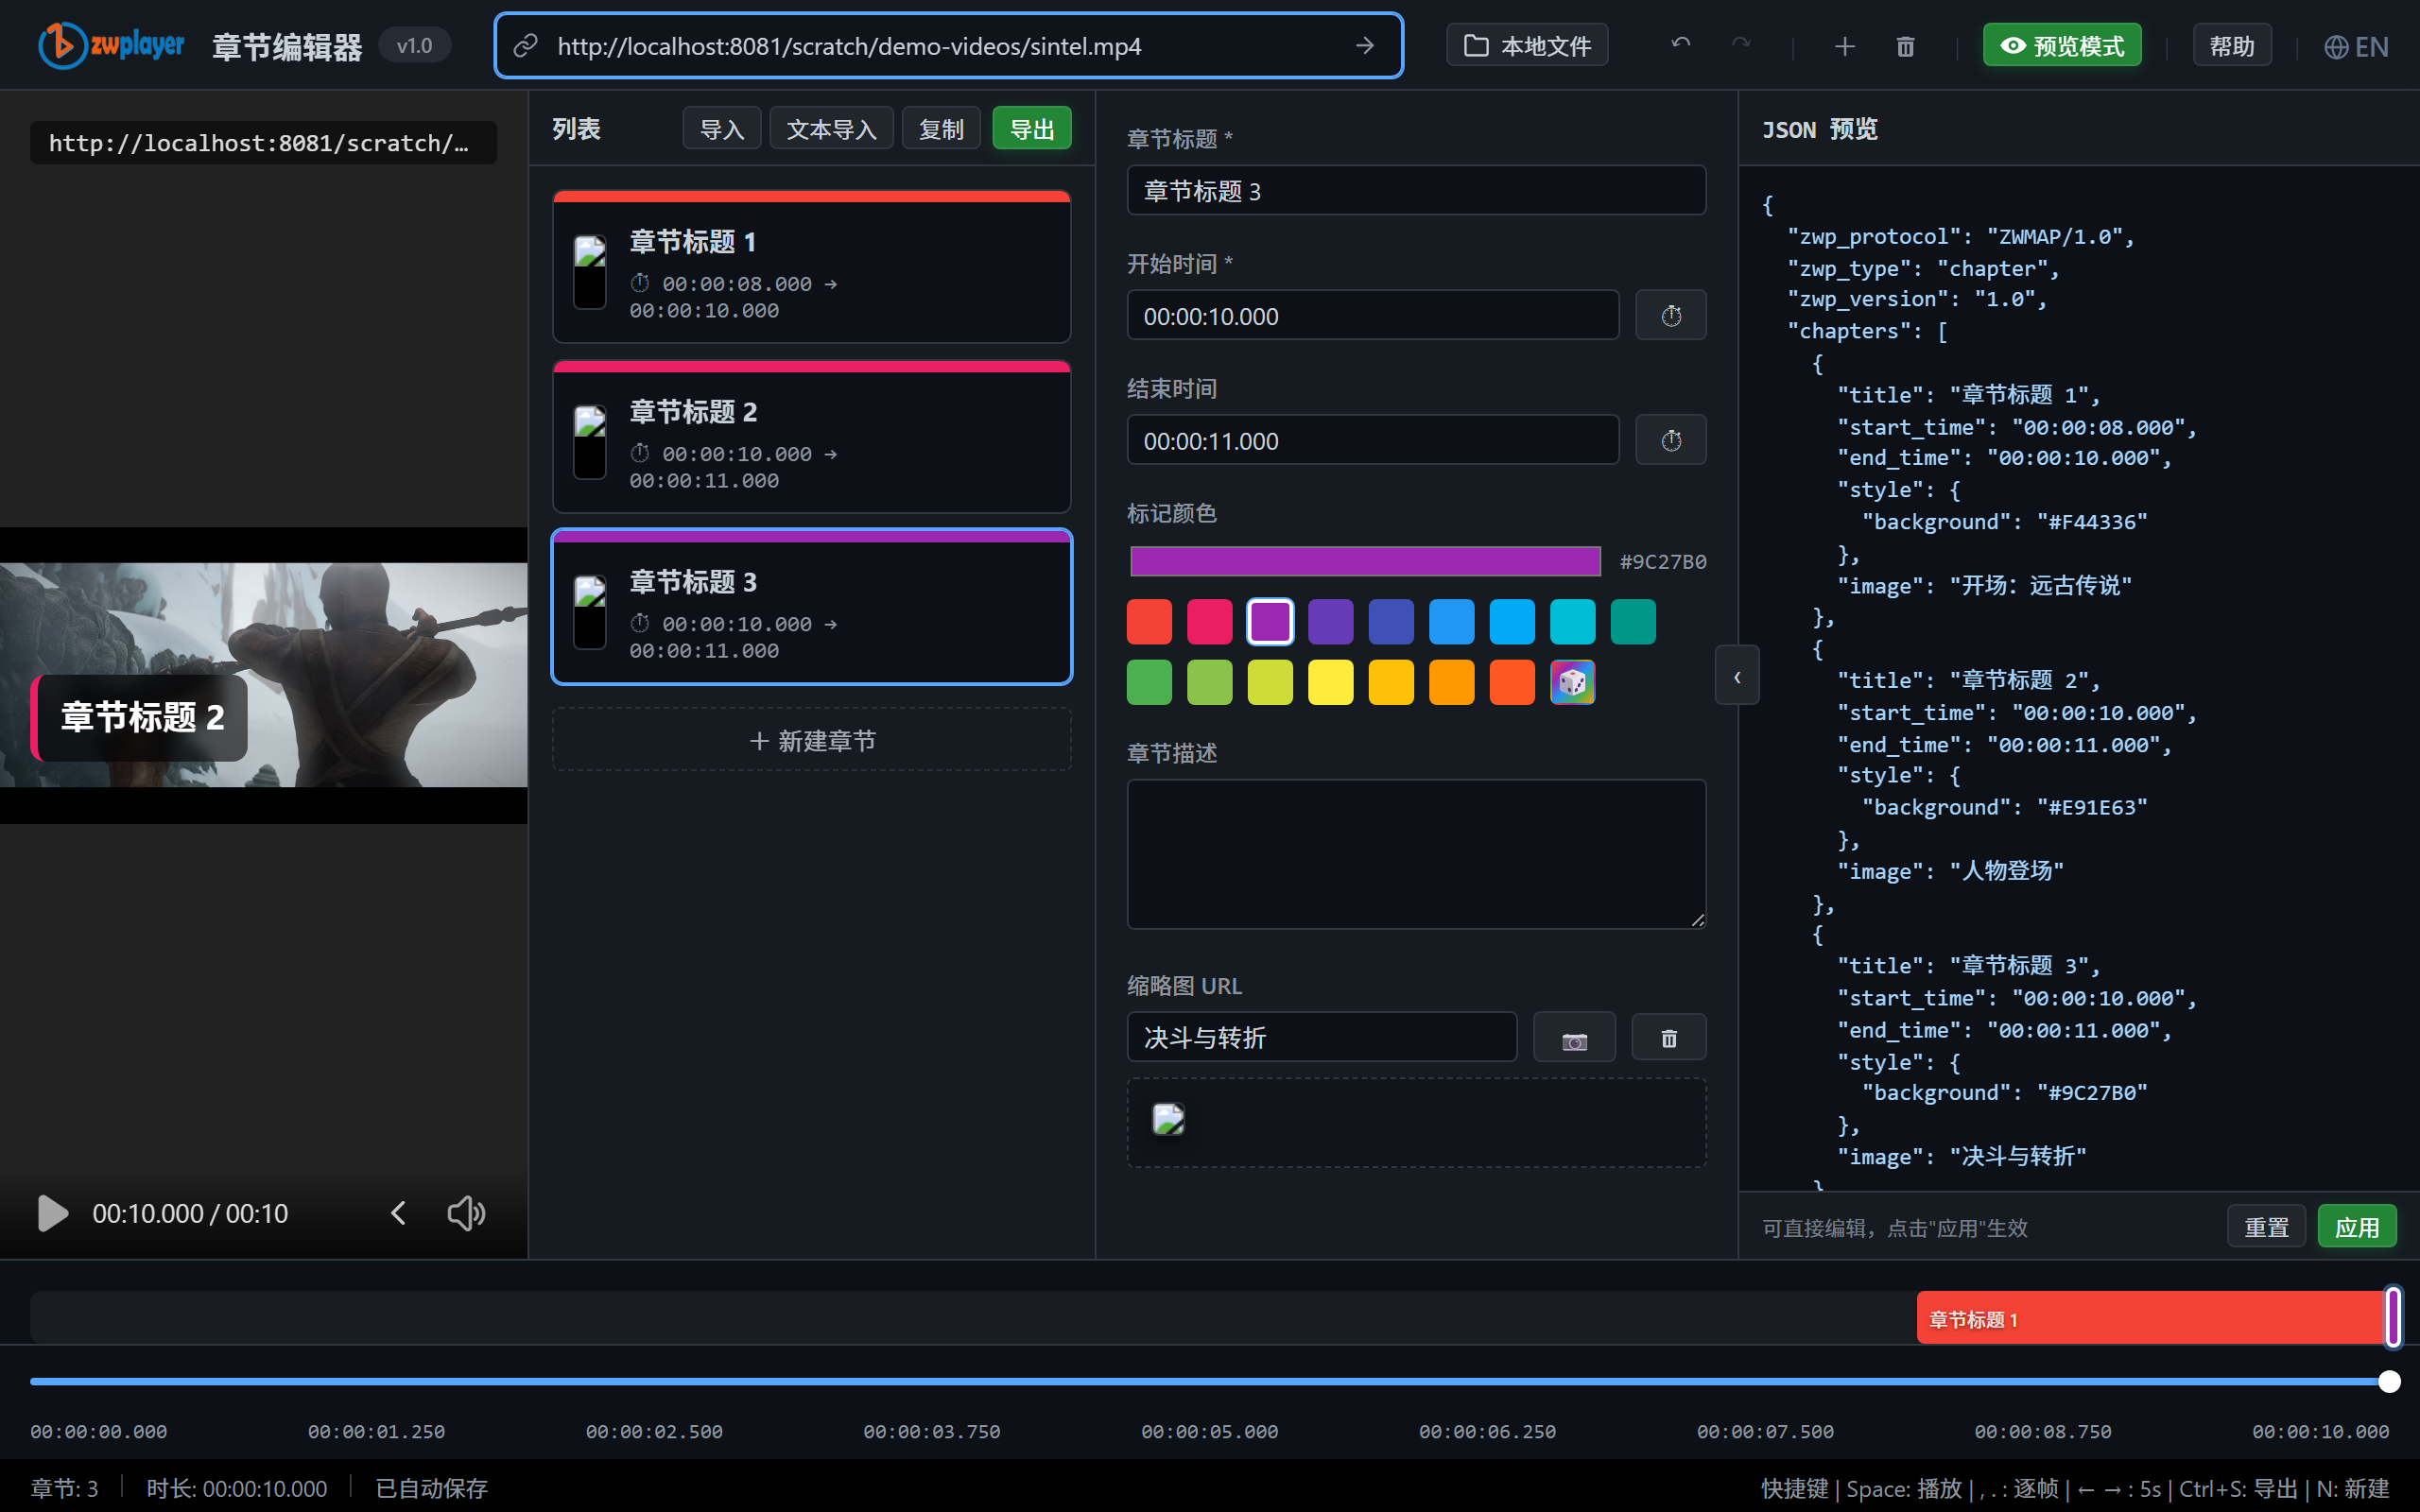Click the thumbnail preview image placeholder
This screenshot has width=2420, height=1512.
pyautogui.click(x=1168, y=1118)
